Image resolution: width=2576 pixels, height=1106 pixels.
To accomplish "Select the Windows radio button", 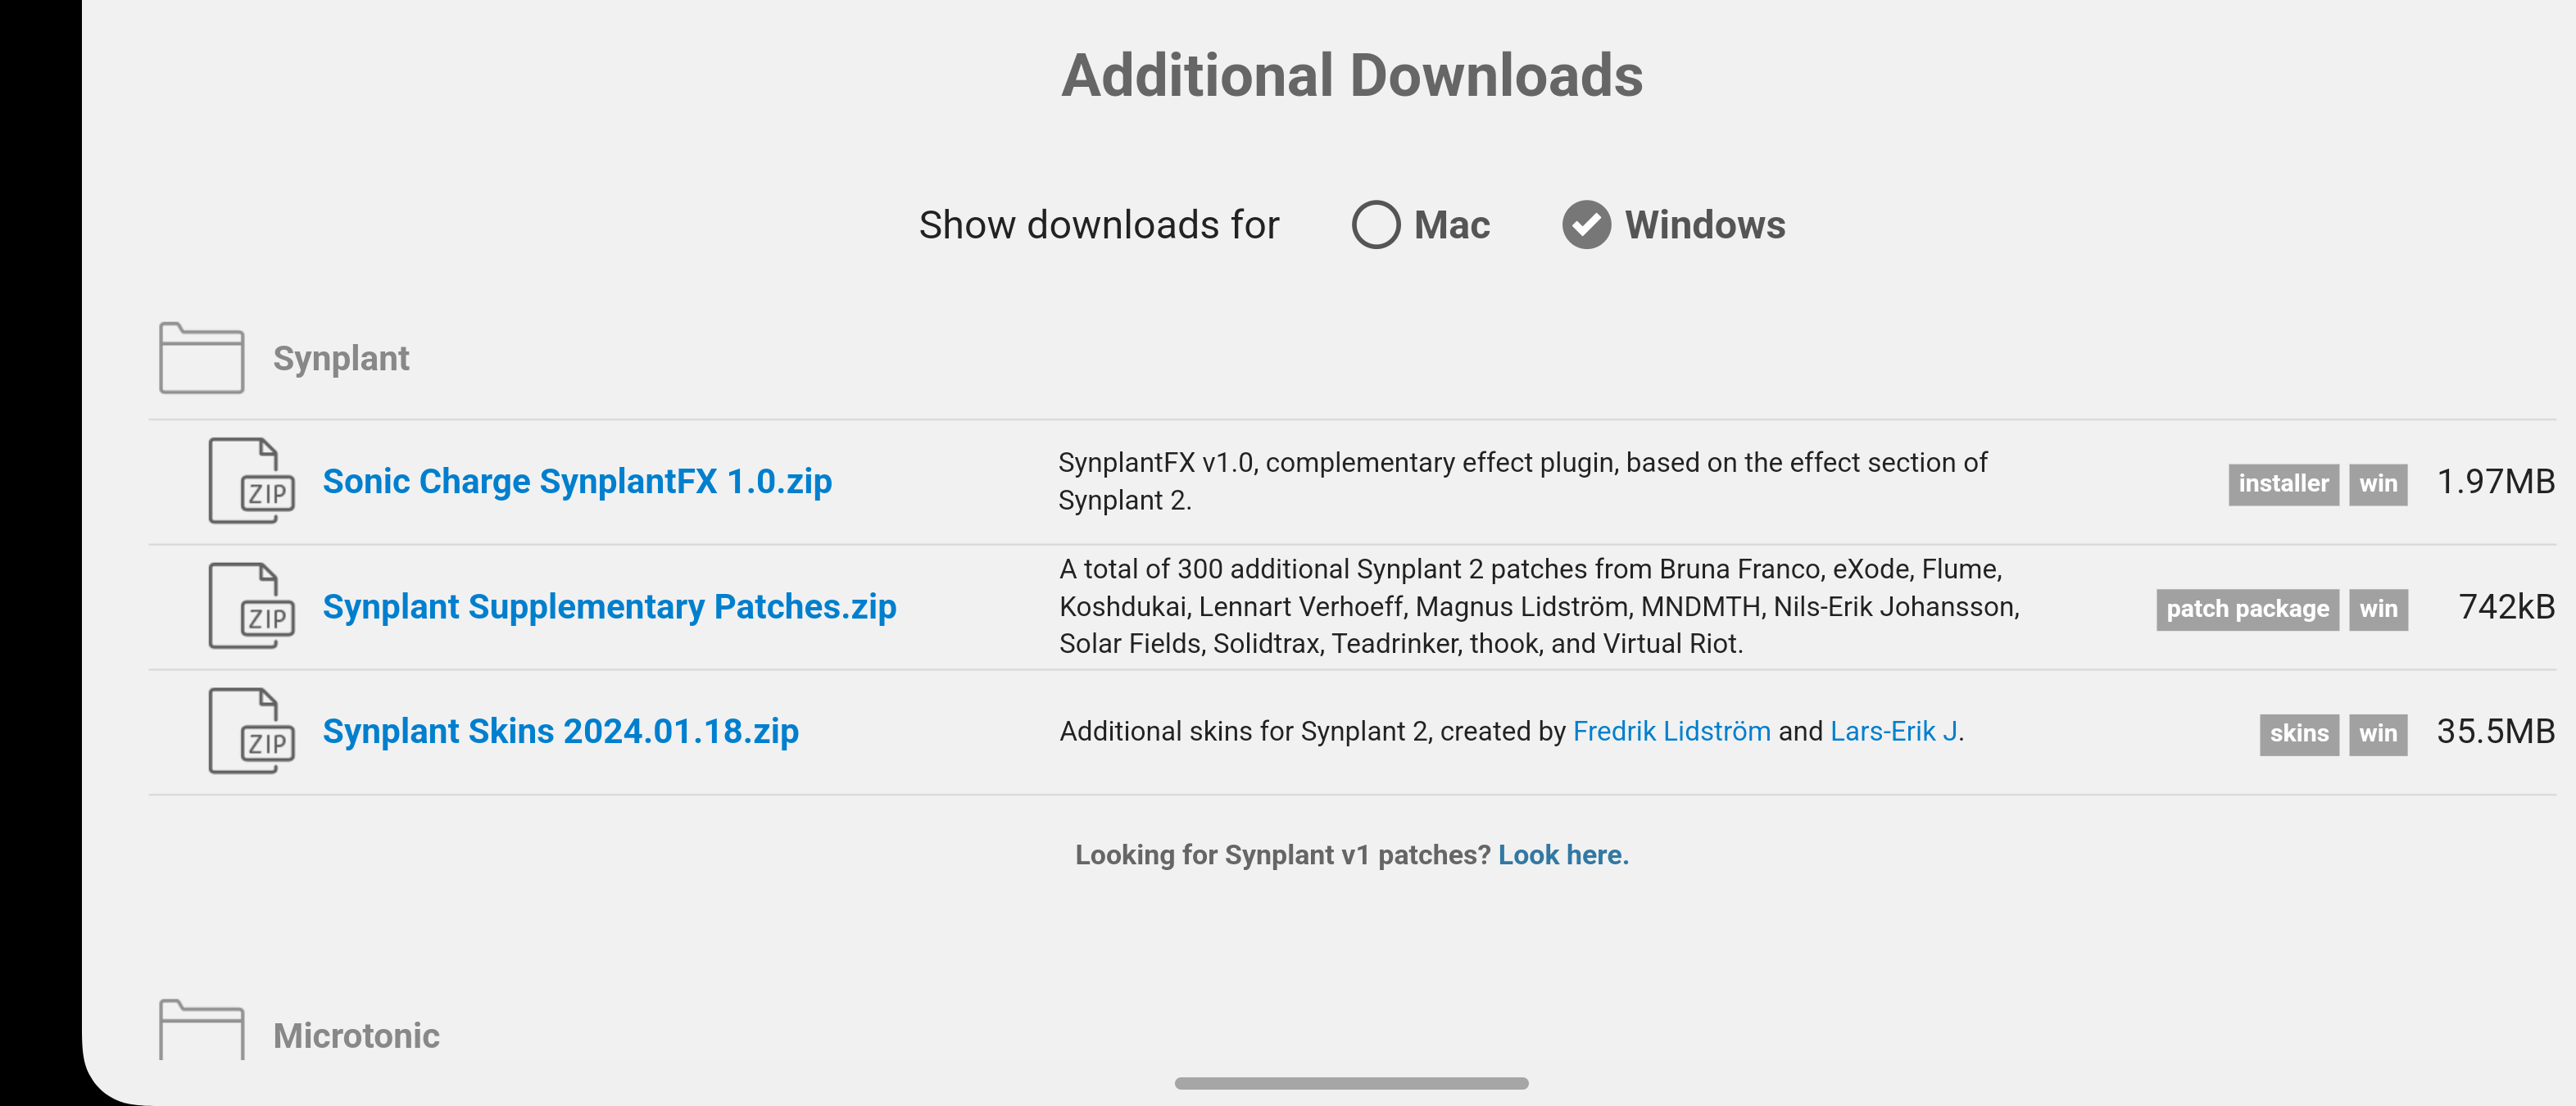I will point(1586,225).
